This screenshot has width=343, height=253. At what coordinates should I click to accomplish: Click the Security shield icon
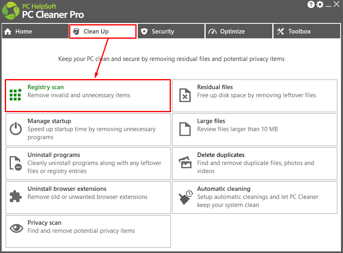tap(144, 31)
